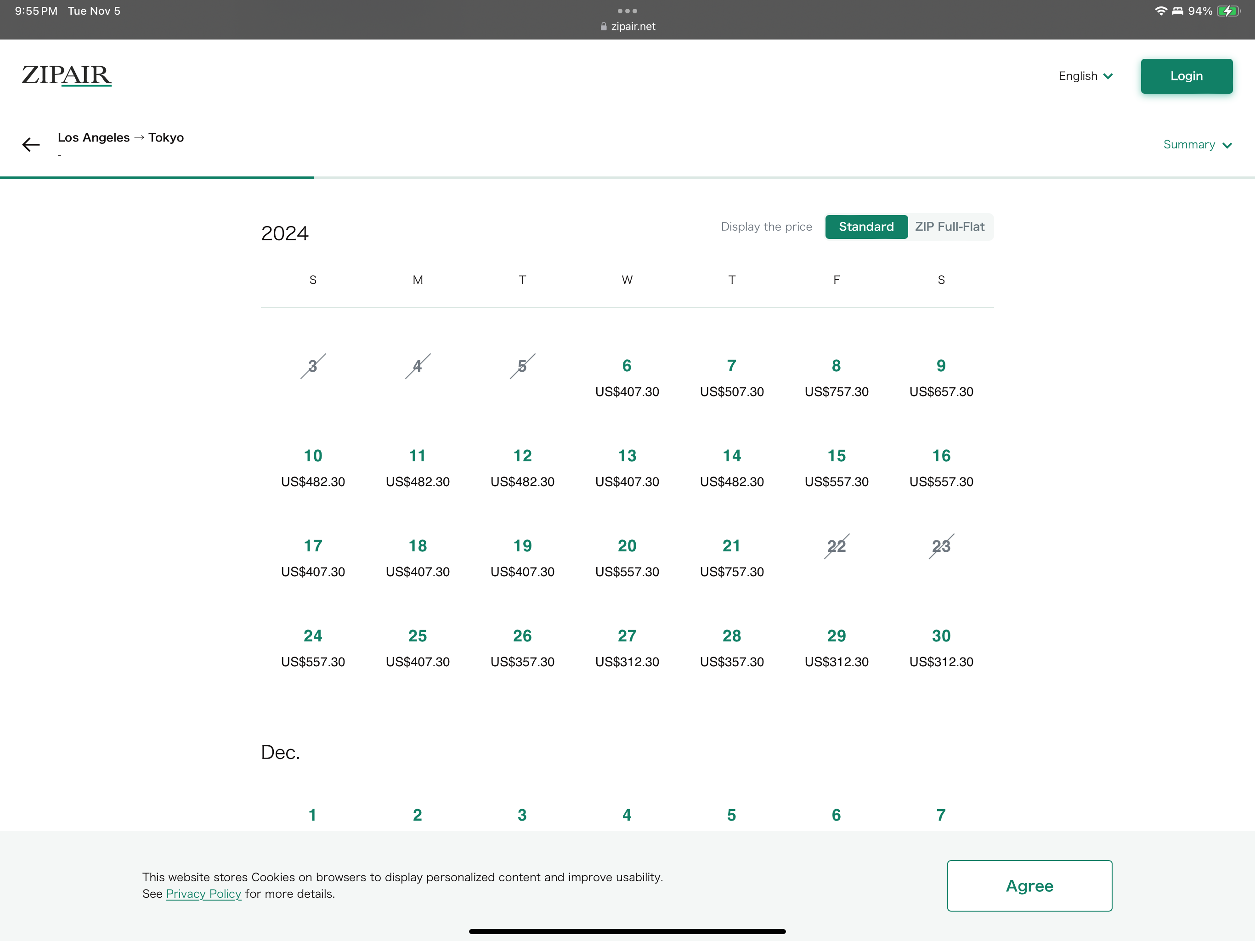Select November 10 departure date
The height and width of the screenshot is (941, 1255).
313,468
